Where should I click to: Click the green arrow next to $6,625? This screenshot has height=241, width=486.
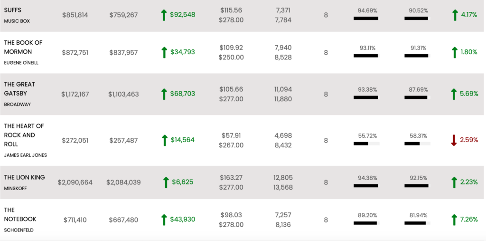pyautogui.click(x=166, y=183)
